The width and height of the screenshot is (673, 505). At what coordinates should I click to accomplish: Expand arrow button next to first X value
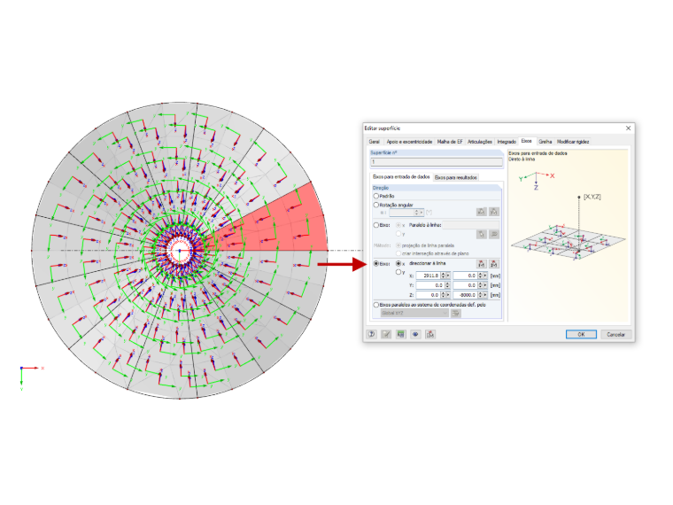[x=448, y=276]
